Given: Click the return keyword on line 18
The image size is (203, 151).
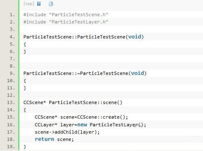Looking at the screenshot, I should click(x=44, y=139).
